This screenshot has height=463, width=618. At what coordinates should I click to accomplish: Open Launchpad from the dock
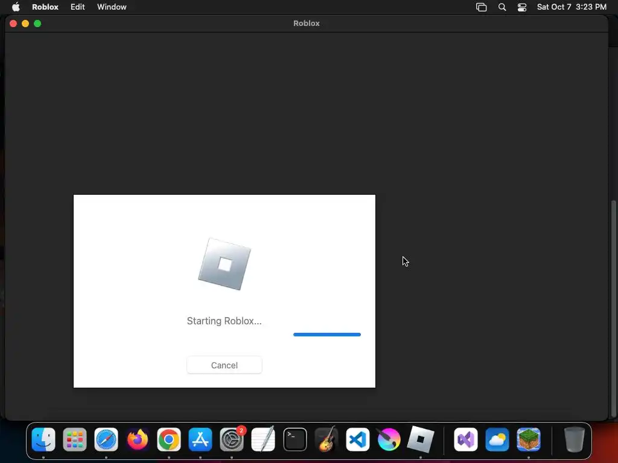pyautogui.click(x=75, y=439)
